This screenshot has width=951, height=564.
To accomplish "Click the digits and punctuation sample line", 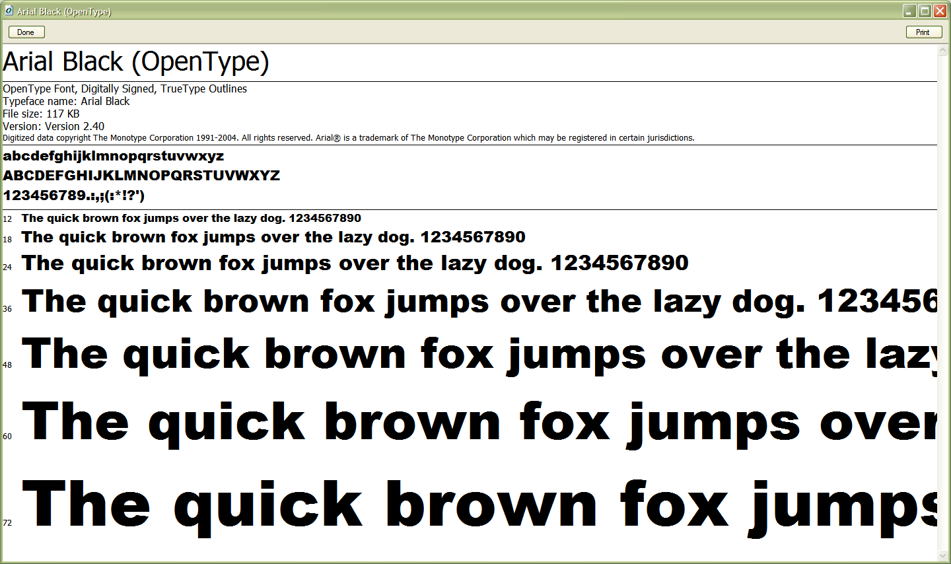I will [74, 195].
